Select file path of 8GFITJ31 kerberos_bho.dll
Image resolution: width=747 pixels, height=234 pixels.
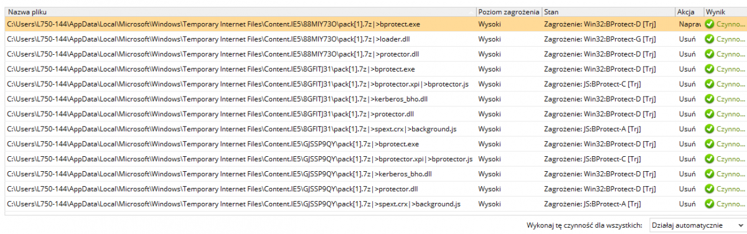pos(217,98)
